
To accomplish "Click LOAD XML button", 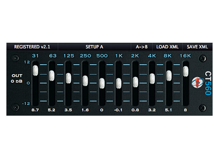I will pos(167,47).
